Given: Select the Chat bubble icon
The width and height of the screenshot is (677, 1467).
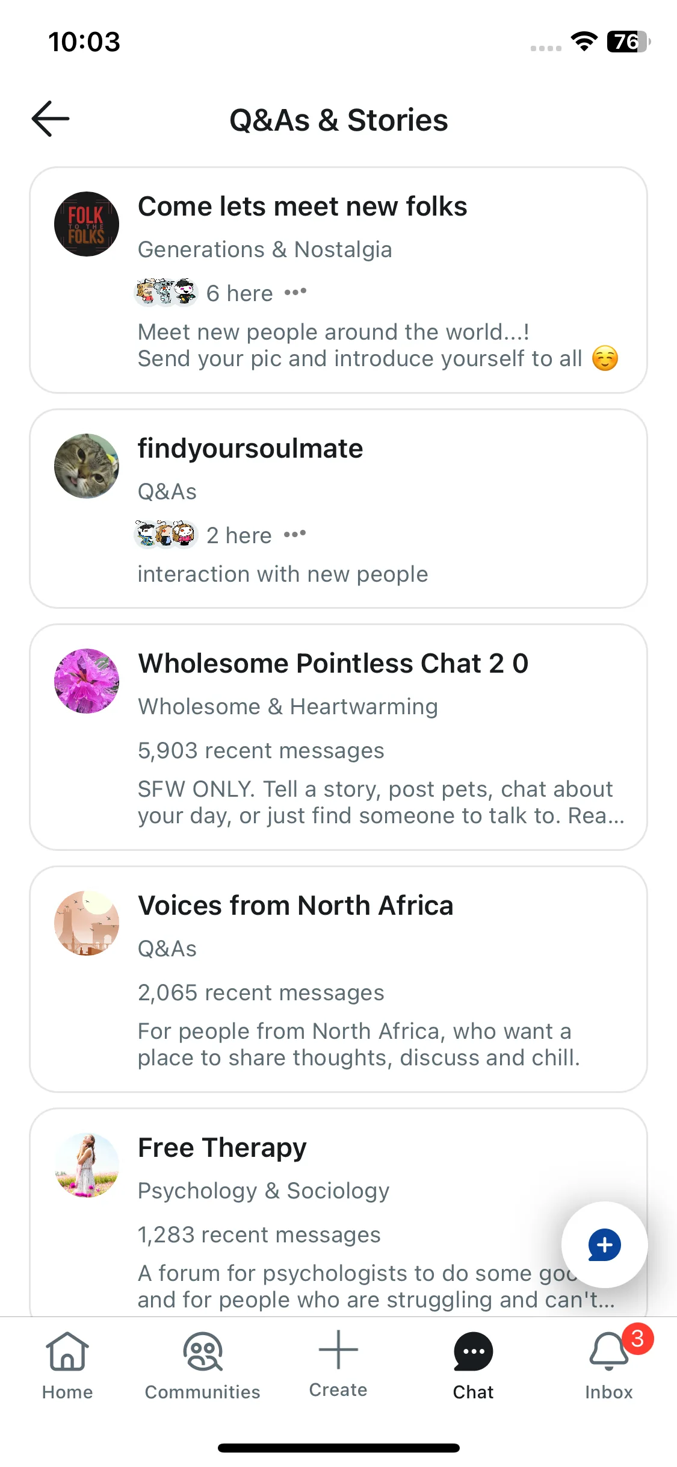Looking at the screenshot, I should (474, 1351).
